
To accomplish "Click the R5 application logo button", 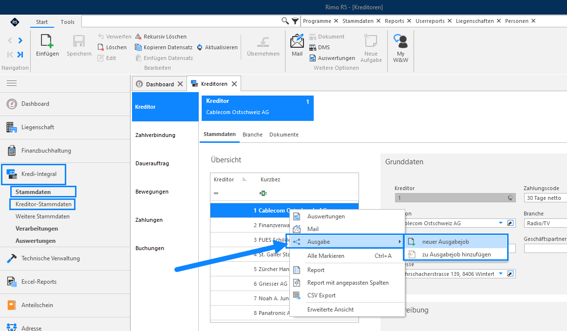I will (15, 22).
